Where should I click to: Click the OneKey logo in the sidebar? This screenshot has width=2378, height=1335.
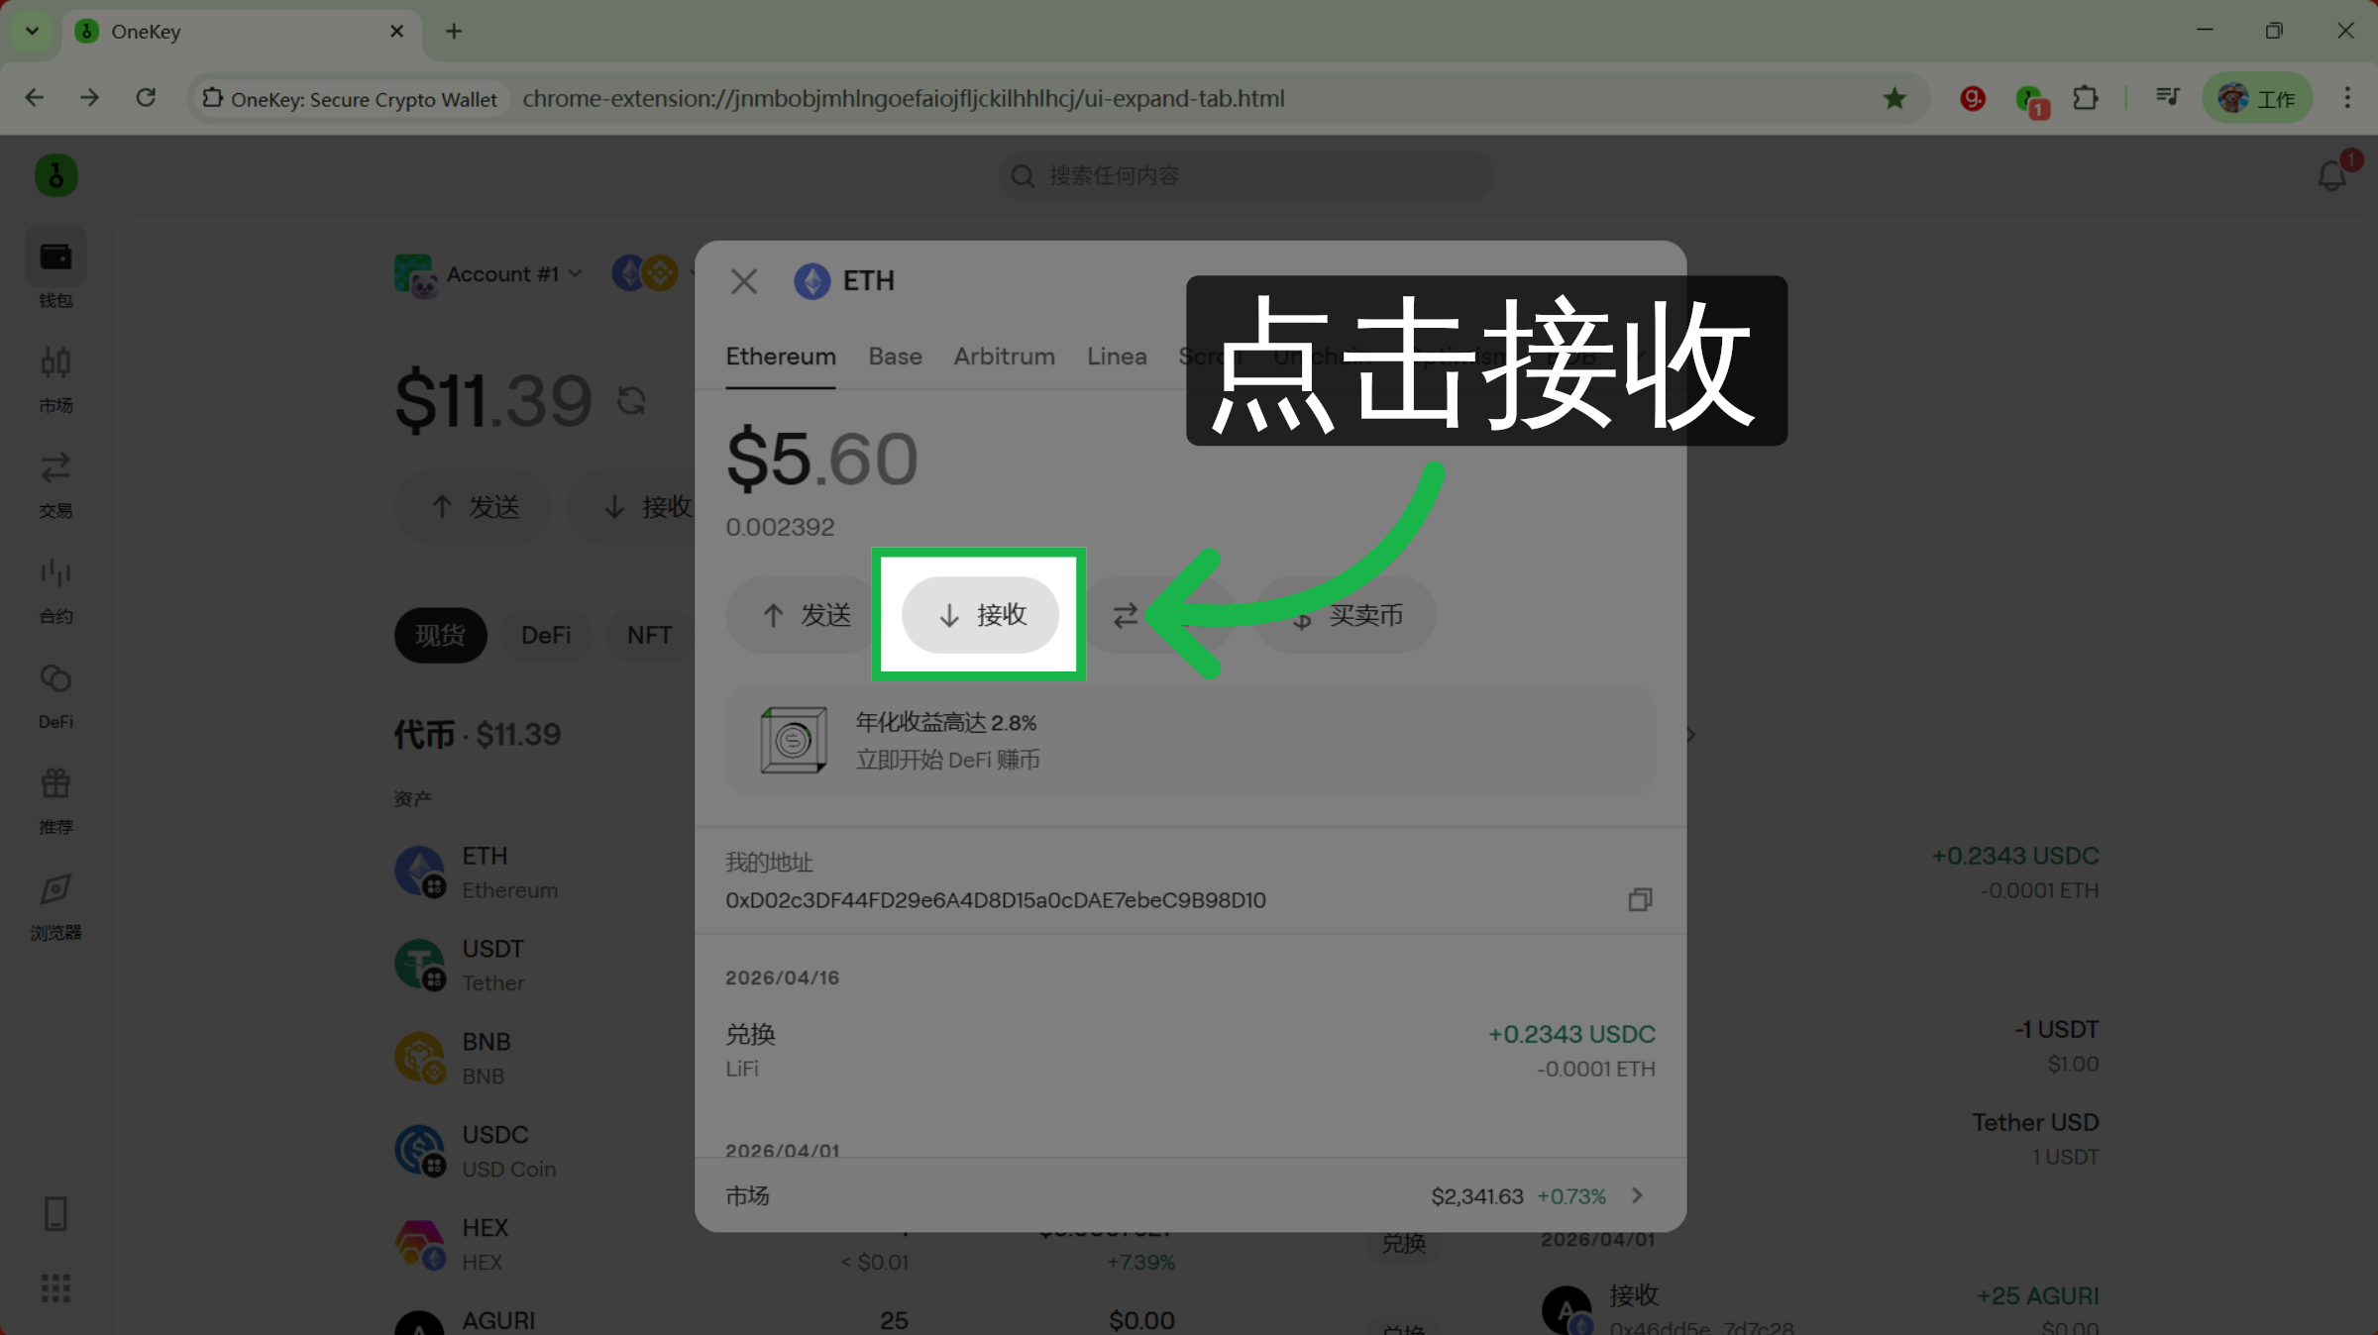click(x=56, y=176)
